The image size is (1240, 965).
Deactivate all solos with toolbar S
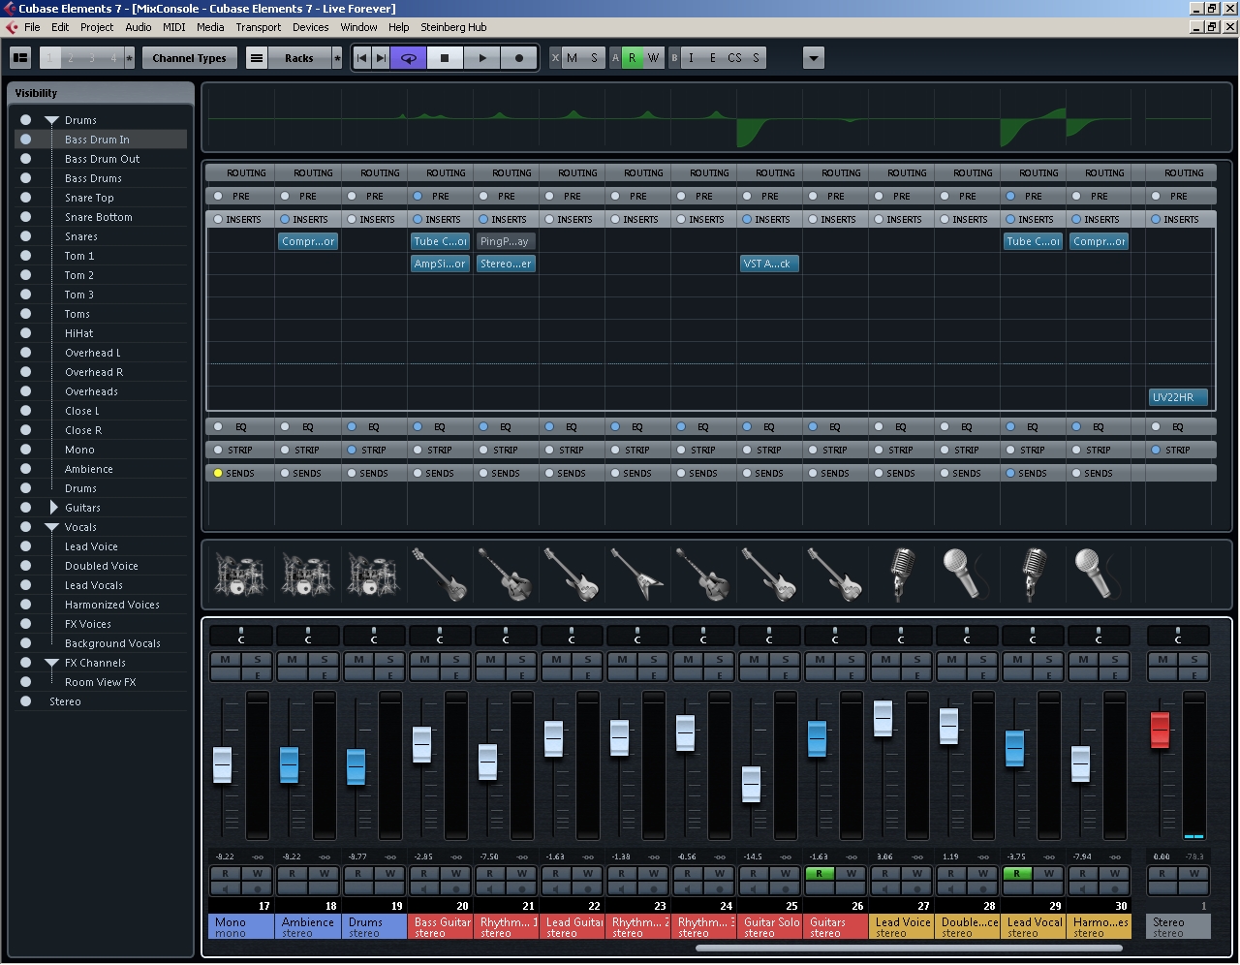click(594, 58)
